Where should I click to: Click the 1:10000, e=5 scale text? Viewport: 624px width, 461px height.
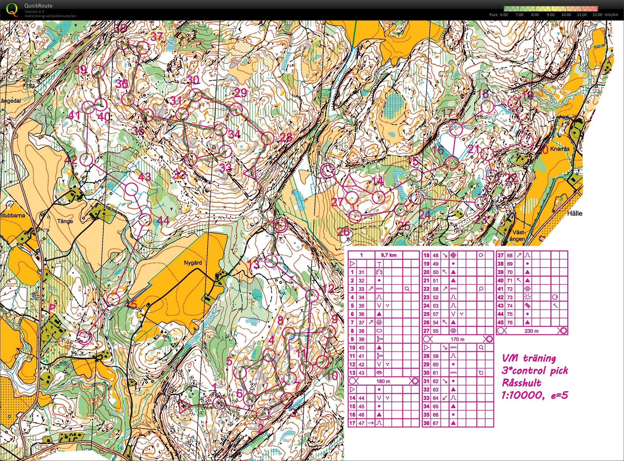pos(535,395)
